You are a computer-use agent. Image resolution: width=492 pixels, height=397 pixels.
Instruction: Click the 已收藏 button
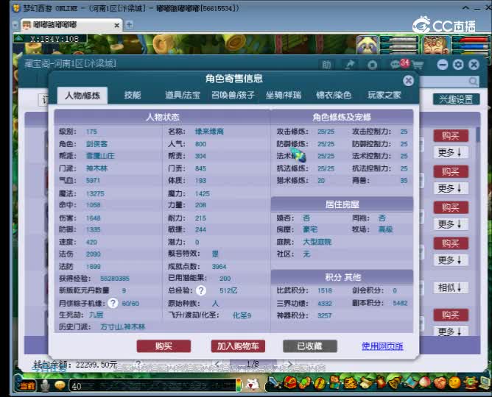point(309,346)
